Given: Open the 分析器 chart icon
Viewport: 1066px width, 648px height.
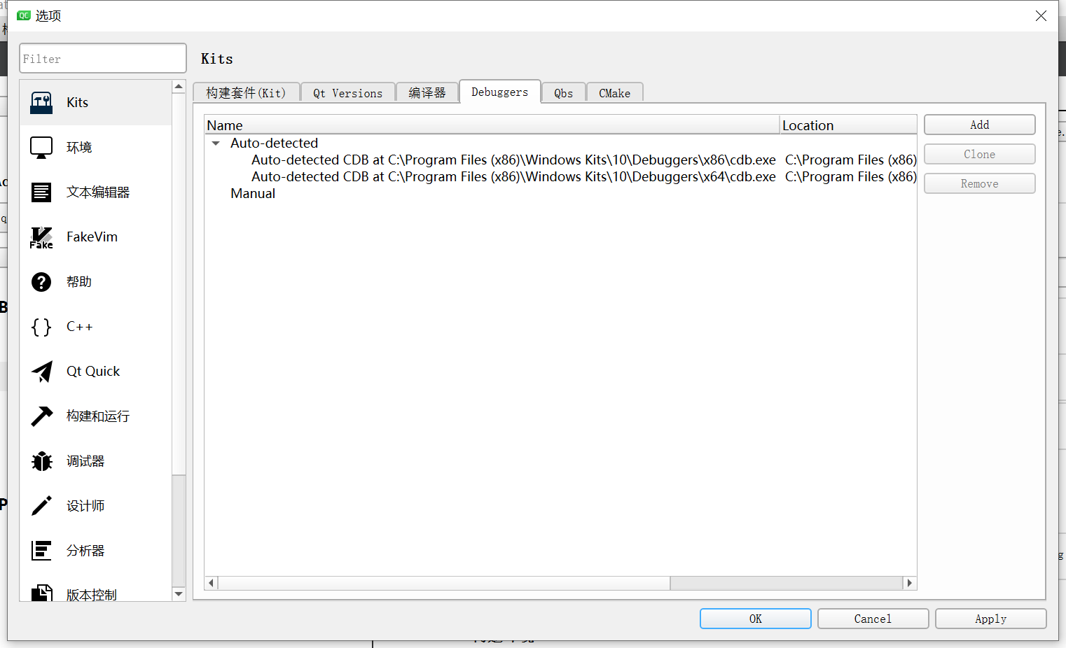Looking at the screenshot, I should pyautogui.click(x=41, y=551).
